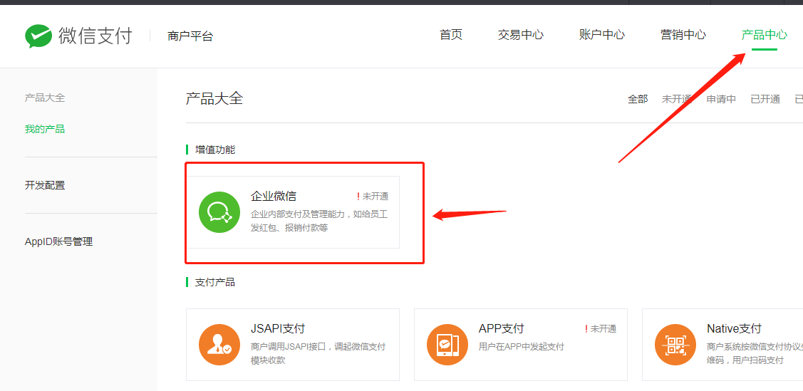This screenshot has height=391, width=803.
Task: Click the JSAPI支付 orange person icon
Action: pos(219,345)
